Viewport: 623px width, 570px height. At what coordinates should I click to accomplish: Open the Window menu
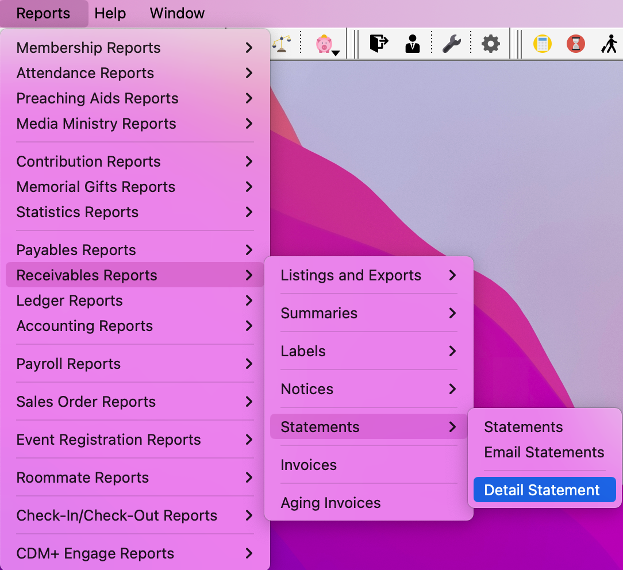click(177, 13)
